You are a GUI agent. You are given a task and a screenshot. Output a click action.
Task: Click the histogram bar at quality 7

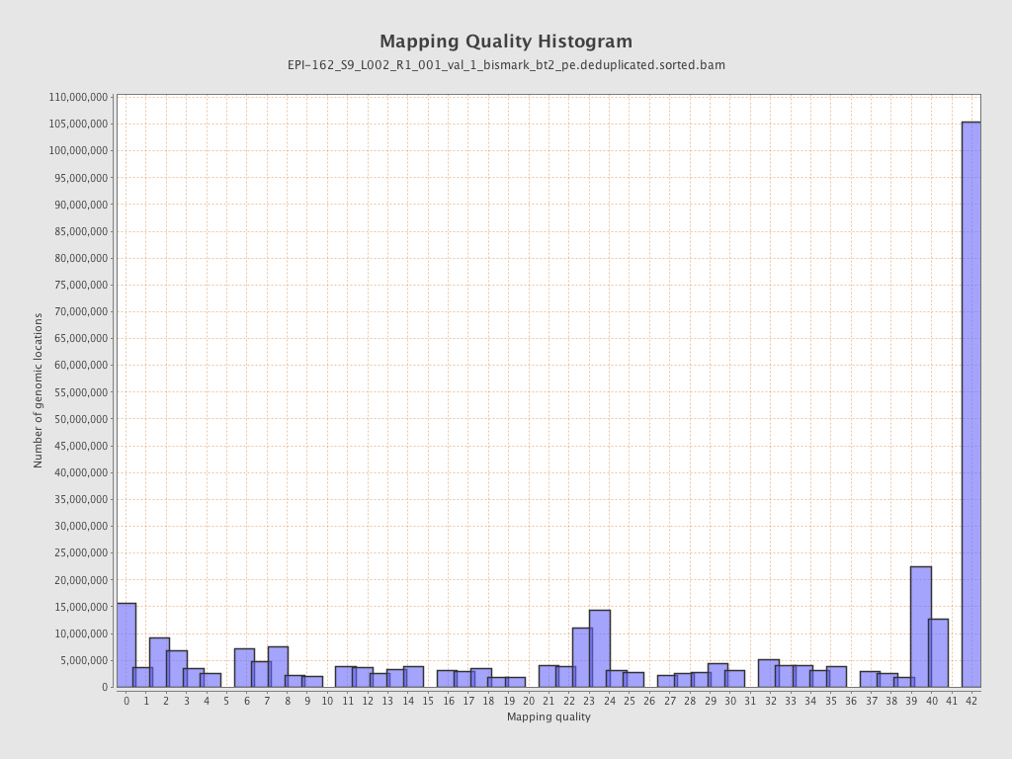point(278,667)
